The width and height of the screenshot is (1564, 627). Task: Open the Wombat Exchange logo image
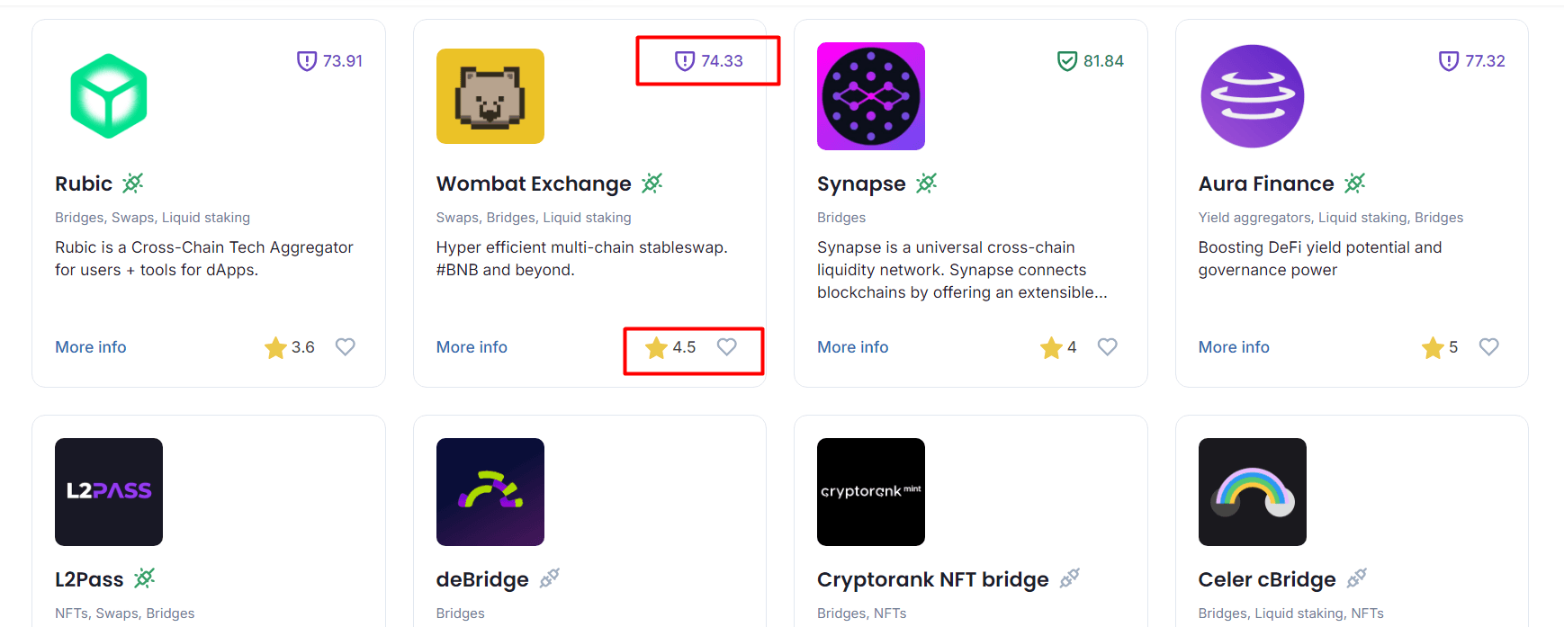[490, 96]
